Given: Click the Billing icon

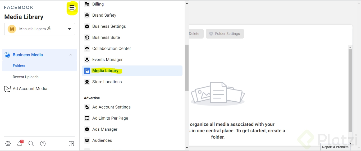Looking at the screenshot, I should 87,4.
